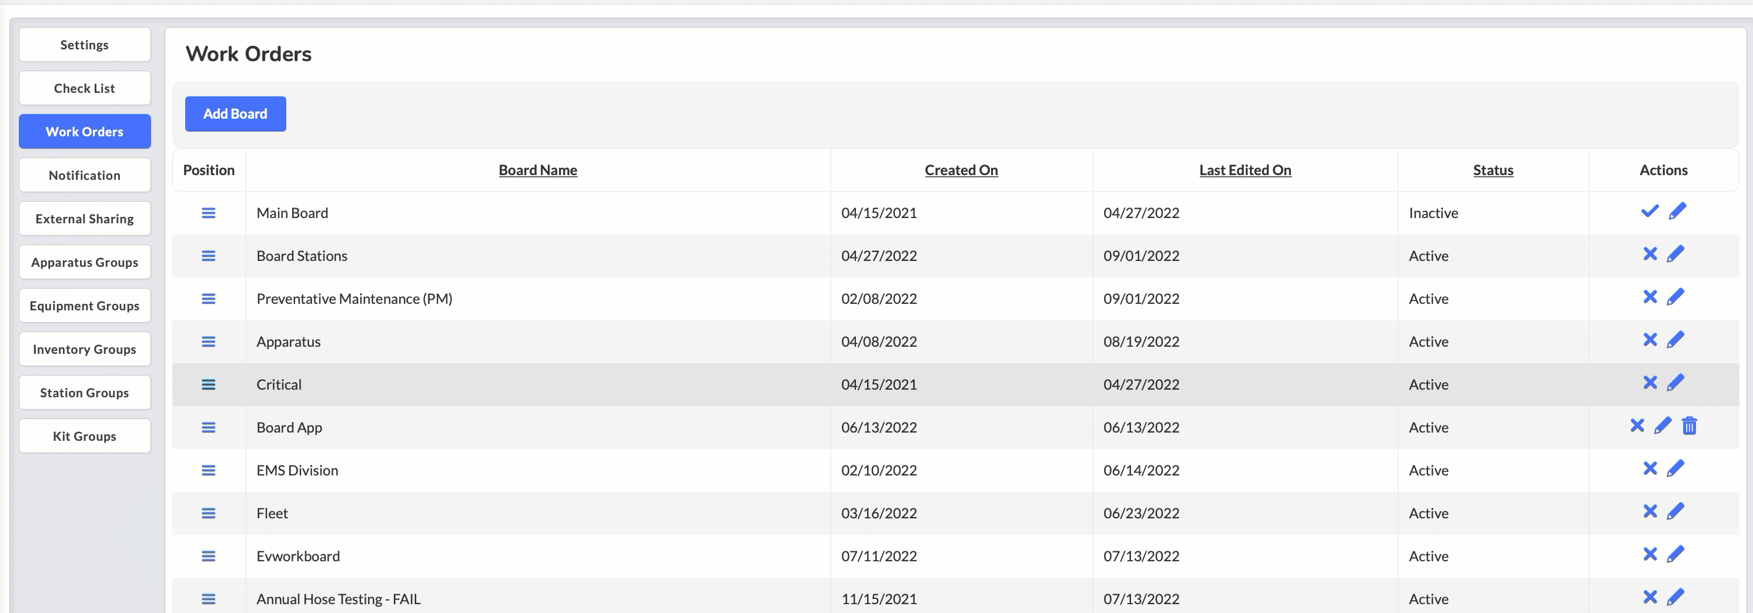
Task: Edit Apparatus board with pencil icon
Action: click(1675, 340)
